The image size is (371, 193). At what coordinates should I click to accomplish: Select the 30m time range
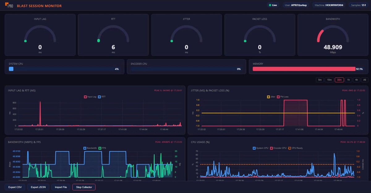pos(339,80)
